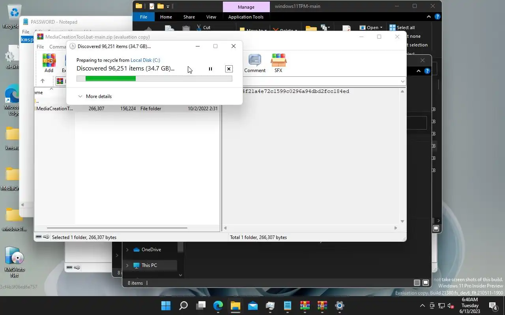505x315 pixels.
Task: Cancel the recycle operation with the X button
Action: 229,69
